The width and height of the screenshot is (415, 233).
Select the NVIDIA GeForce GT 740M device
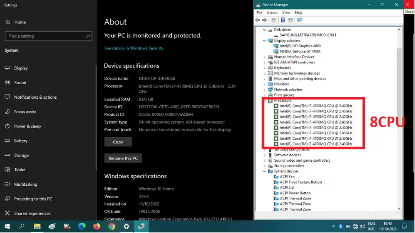tap(300, 51)
